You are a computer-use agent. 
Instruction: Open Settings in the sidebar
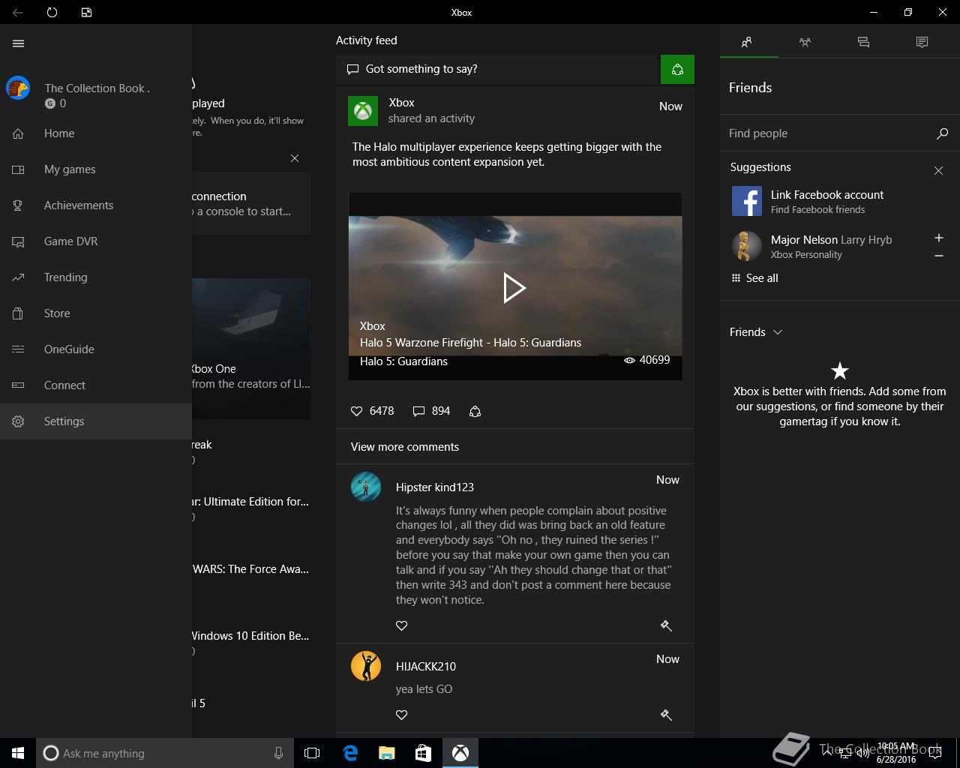(96, 421)
